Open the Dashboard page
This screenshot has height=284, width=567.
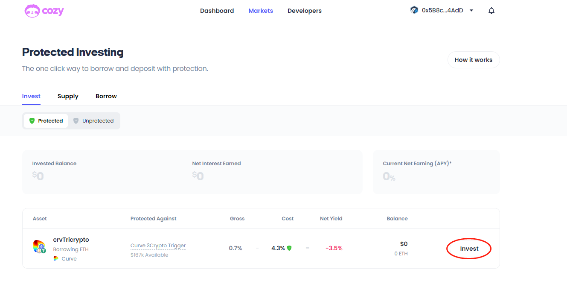[x=217, y=11]
